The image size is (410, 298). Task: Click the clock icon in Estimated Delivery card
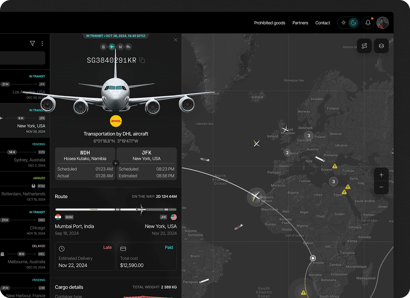[x=61, y=249]
